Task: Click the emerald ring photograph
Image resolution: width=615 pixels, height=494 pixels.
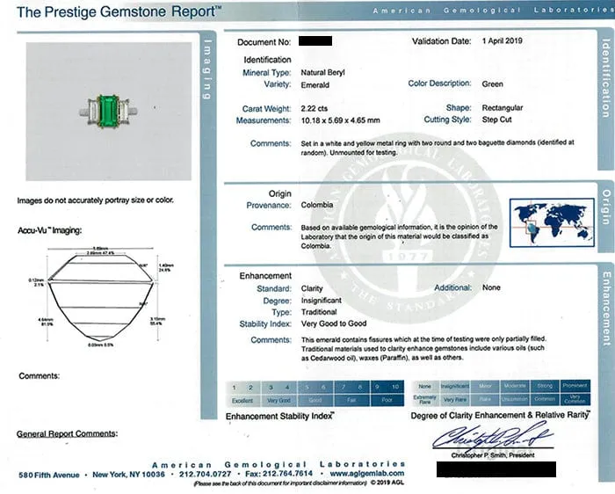Action: click(x=109, y=112)
